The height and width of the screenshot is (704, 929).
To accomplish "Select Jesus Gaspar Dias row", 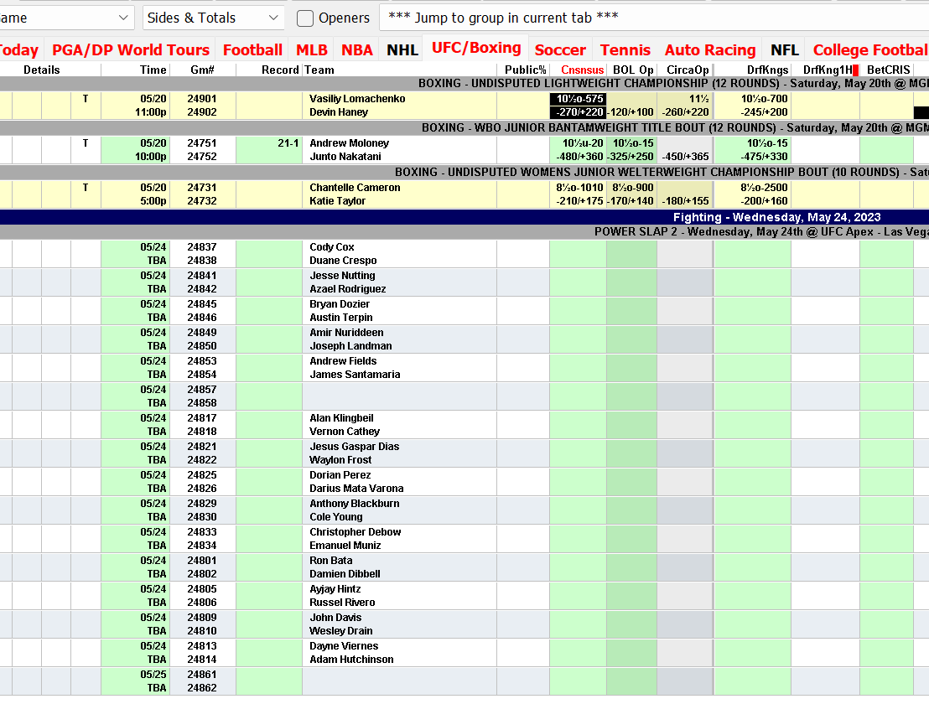I will point(354,447).
